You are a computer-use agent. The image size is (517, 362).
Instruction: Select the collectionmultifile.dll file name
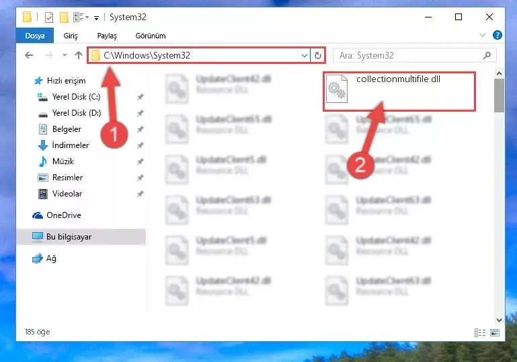pos(398,79)
